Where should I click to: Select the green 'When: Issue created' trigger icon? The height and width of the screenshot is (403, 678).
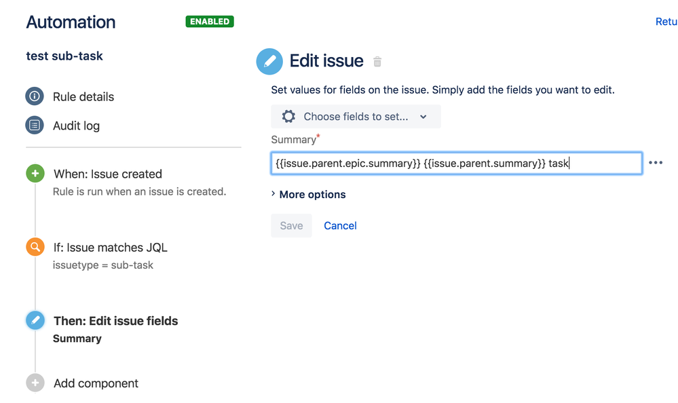35,173
